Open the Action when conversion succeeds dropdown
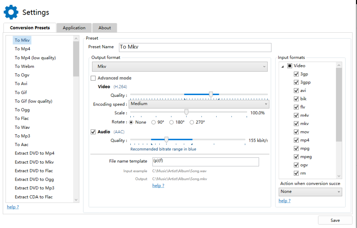This screenshot has height=228, width=357. [310, 192]
